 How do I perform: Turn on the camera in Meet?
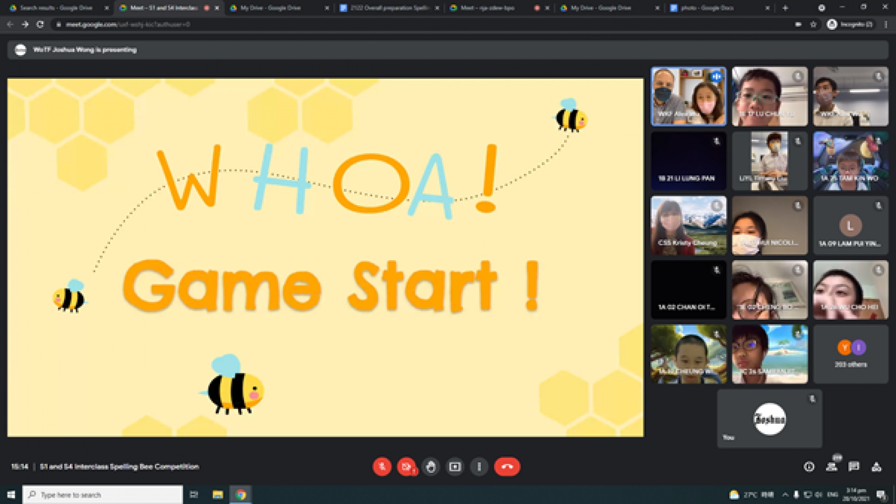(x=406, y=467)
